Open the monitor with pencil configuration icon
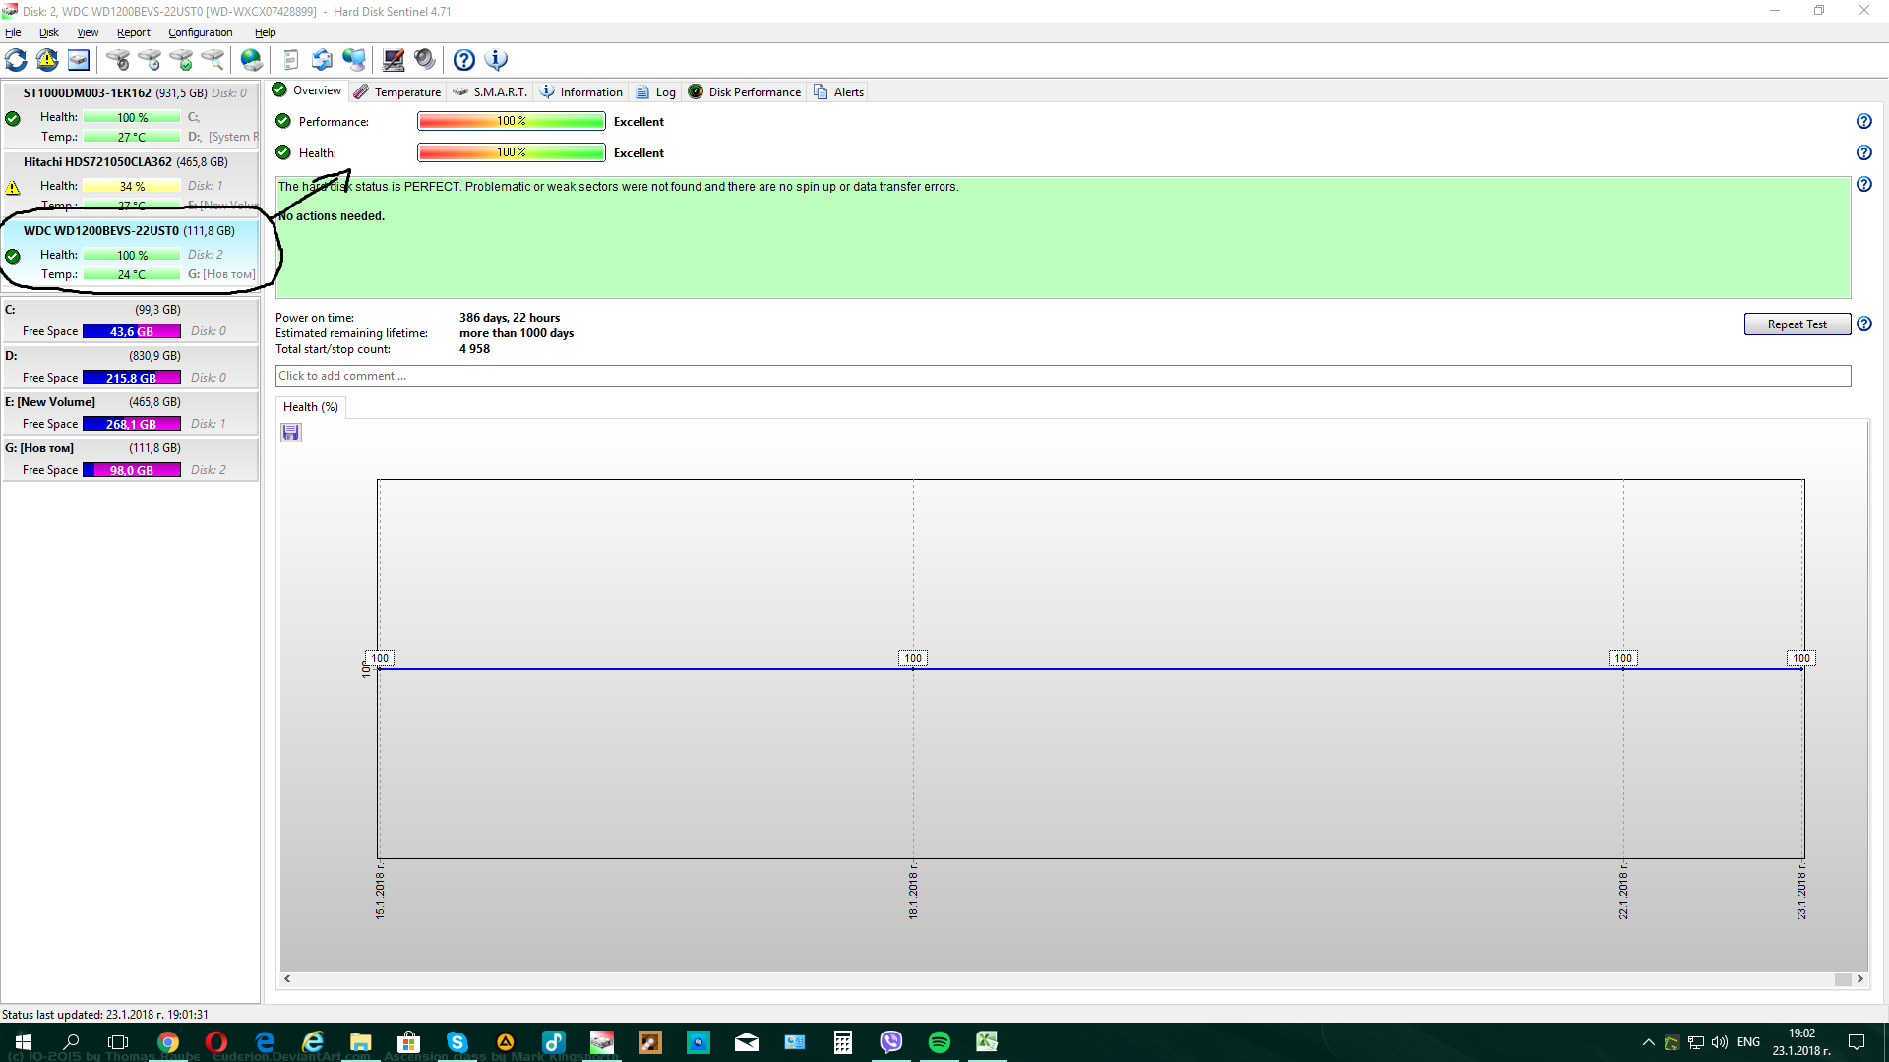 click(x=394, y=60)
